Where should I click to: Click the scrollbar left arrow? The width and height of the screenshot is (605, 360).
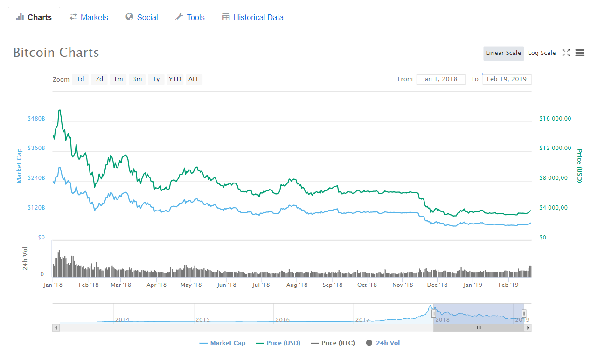pyautogui.click(x=56, y=328)
